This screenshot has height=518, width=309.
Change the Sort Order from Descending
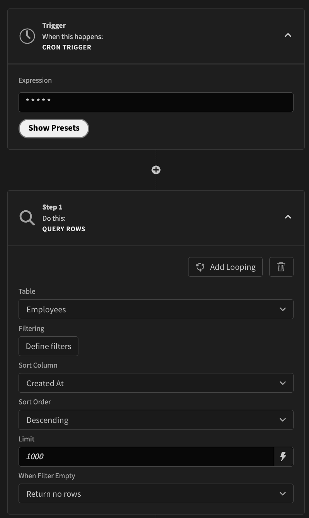[x=156, y=420]
